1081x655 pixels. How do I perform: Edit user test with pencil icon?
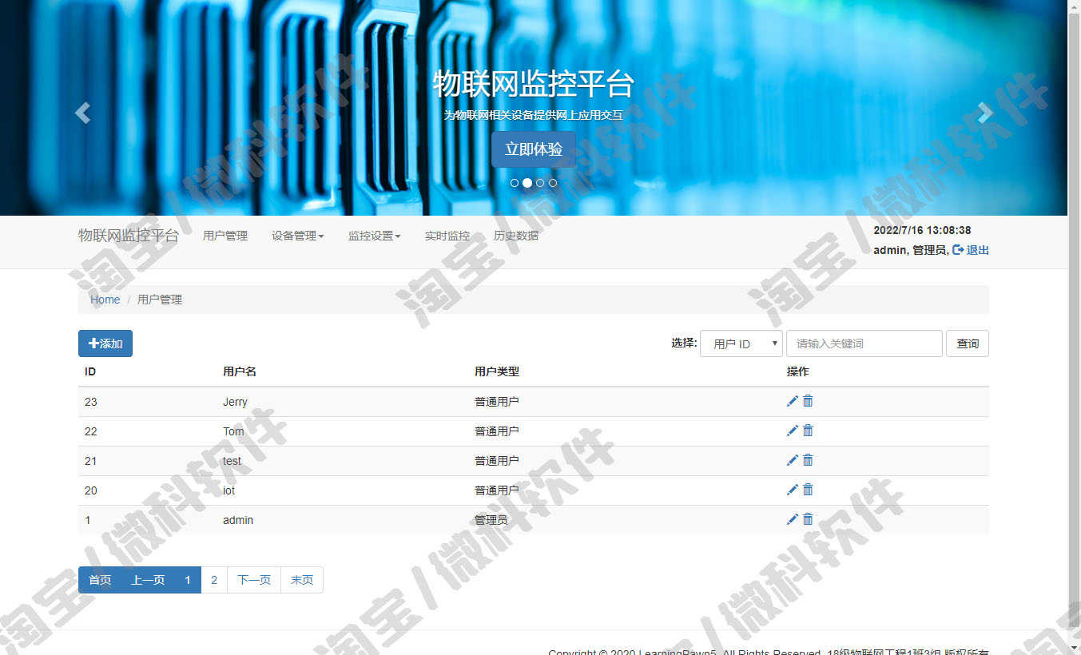tap(793, 460)
